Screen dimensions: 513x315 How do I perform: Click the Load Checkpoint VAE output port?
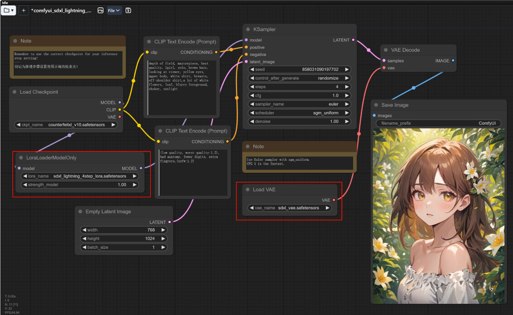[120, 117]
